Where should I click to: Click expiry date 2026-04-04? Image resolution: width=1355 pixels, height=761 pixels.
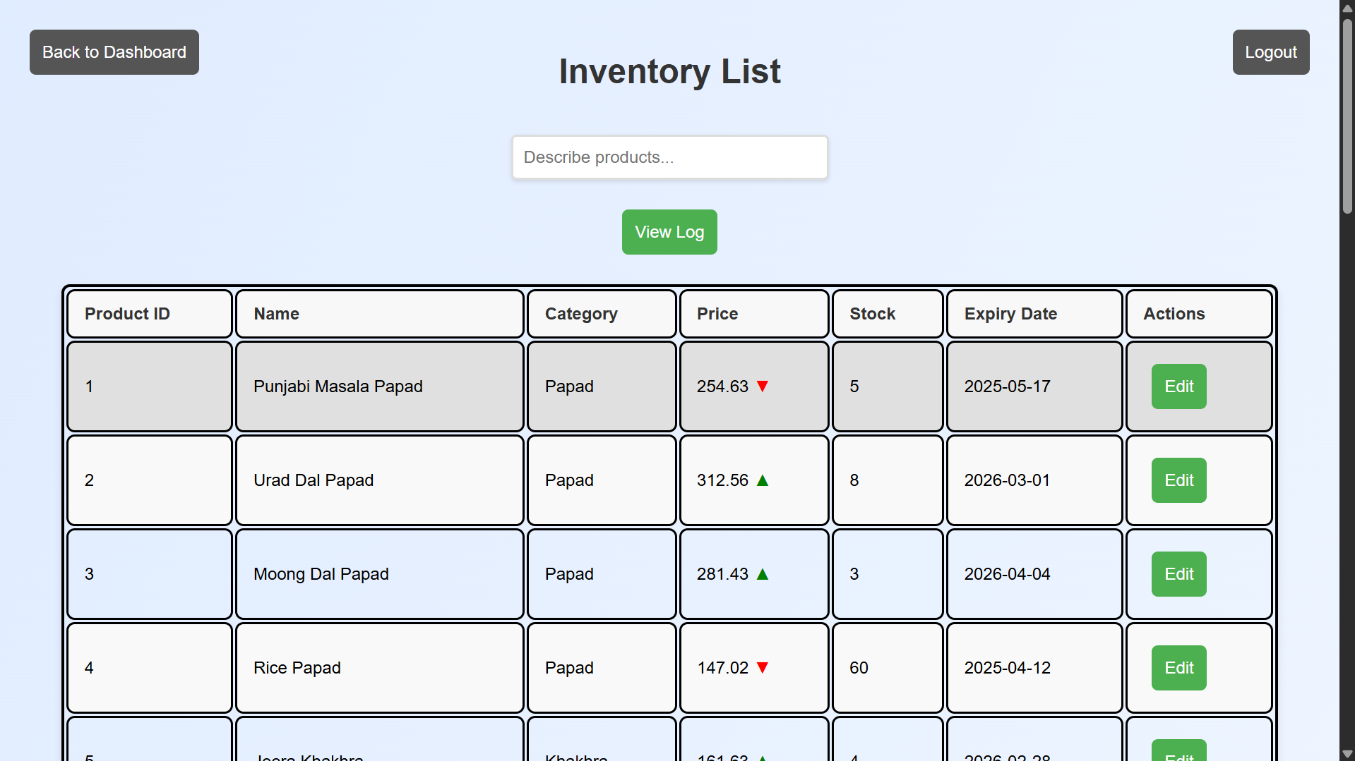coord(1008,574)
